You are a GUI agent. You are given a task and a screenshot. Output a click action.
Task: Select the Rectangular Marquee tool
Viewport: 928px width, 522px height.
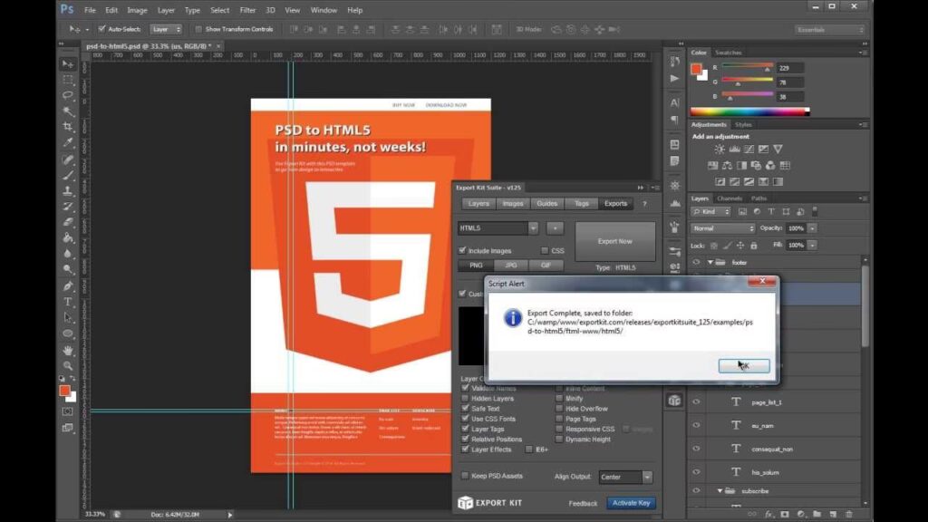click(x=67, y=80)
